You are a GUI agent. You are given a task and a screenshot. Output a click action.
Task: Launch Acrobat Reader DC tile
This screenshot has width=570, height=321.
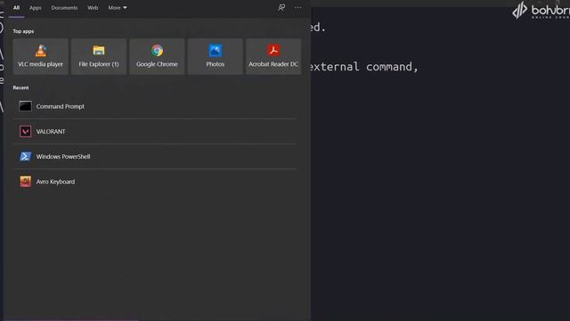point(273,56)
